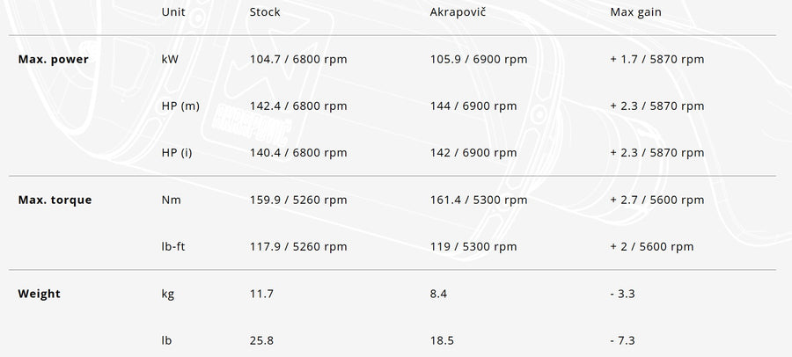Click the - 7.3 weight difference
This screenshot has height=357, width=792.
[622, 340]
